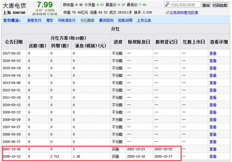Open the 增发 tab
The image size is (232, 162).
50,20
